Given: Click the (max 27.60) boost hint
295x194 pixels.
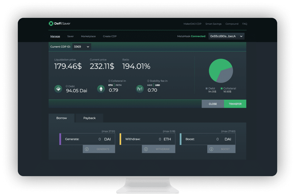Looking at the screenshot, I should (228, 131).
